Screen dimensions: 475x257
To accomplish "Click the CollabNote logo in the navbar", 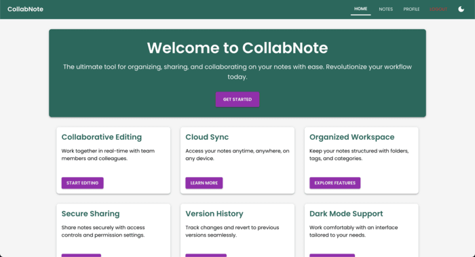I will click(26, 9).
